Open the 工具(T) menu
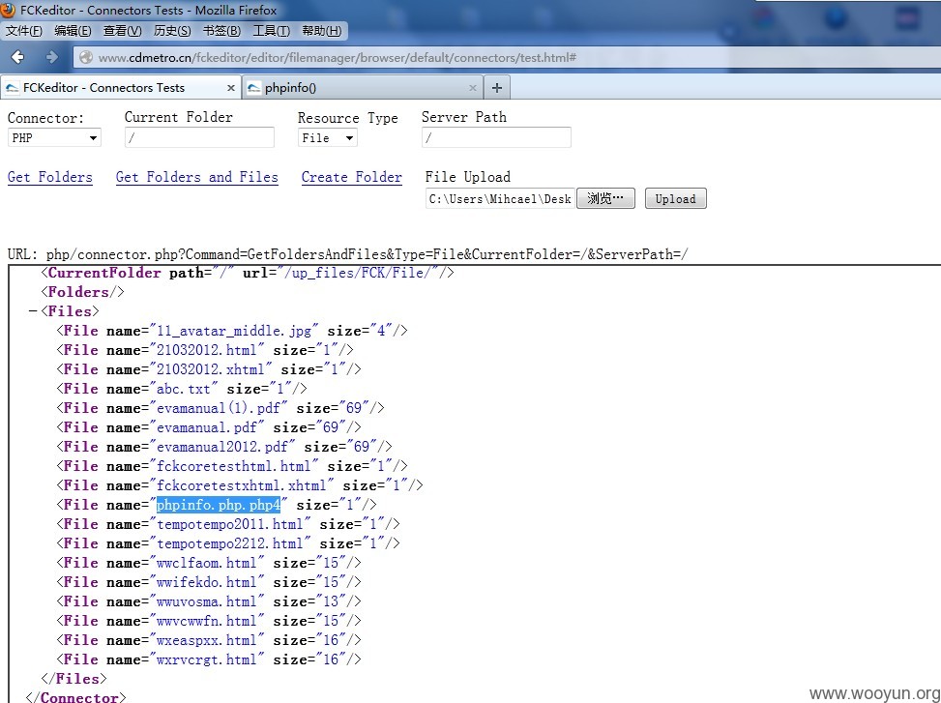 [271, 31]
